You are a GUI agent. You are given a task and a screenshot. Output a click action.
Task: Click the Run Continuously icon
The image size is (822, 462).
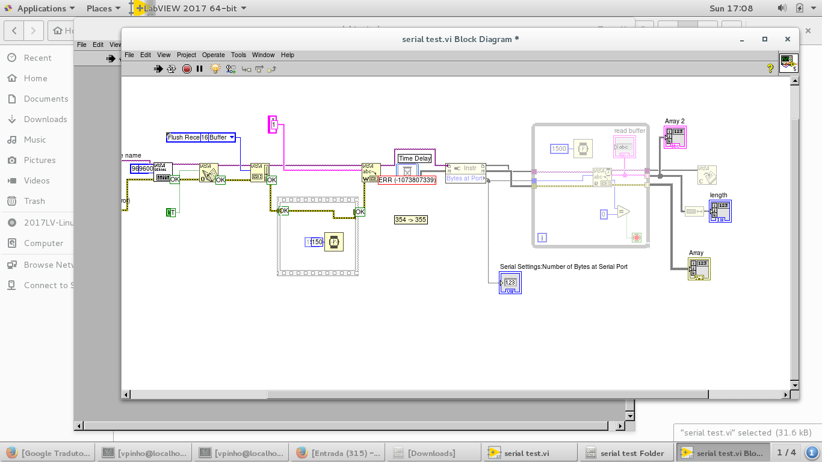pos(172,69)
